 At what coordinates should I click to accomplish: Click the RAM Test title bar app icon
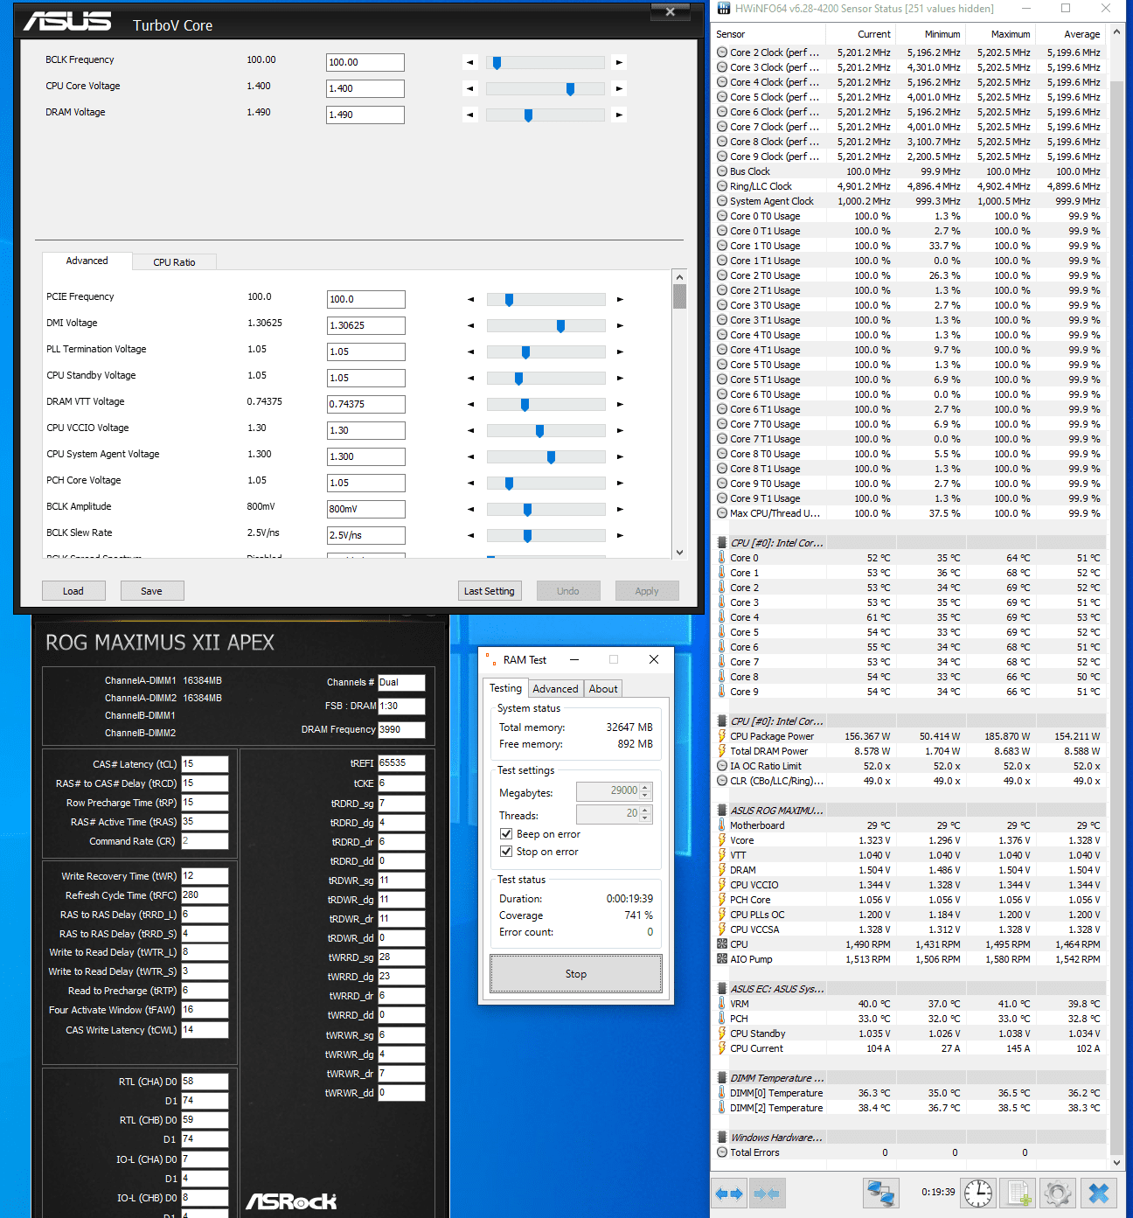pos(490,659)
